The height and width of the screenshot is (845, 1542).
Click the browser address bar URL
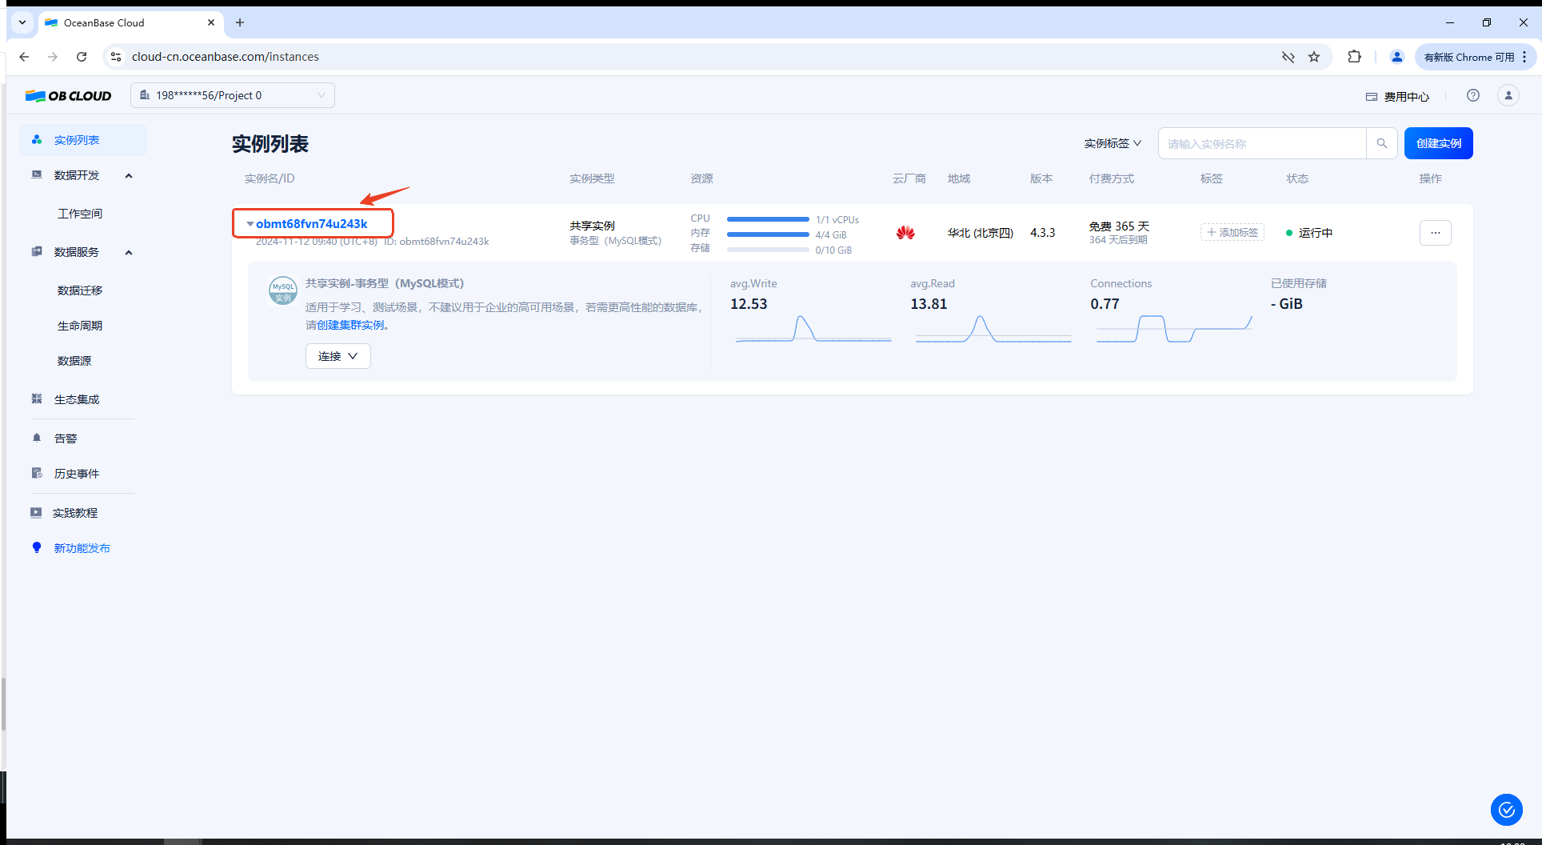click(226, 57)
